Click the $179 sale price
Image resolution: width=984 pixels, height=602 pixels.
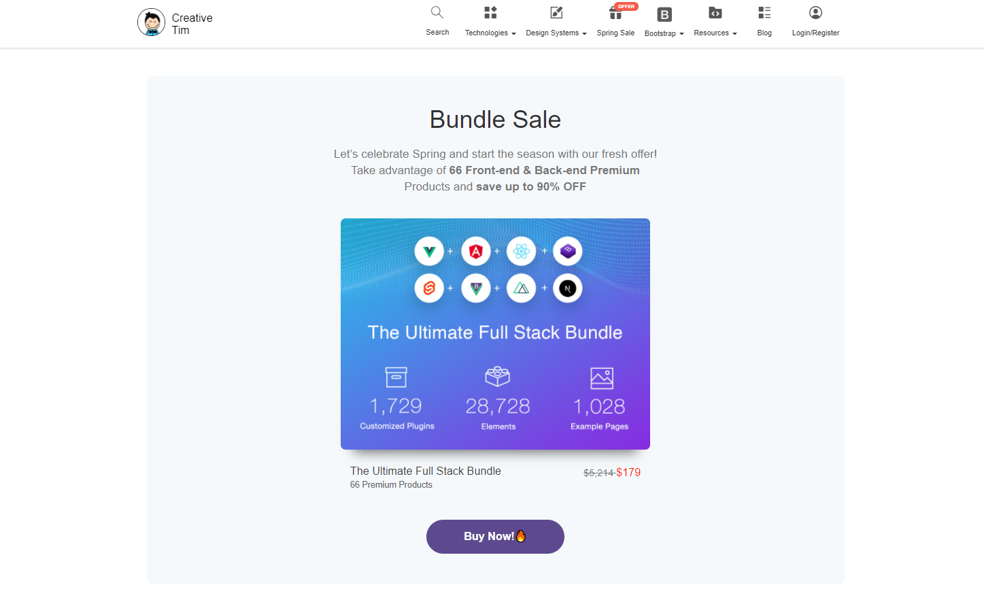(628, 472)
